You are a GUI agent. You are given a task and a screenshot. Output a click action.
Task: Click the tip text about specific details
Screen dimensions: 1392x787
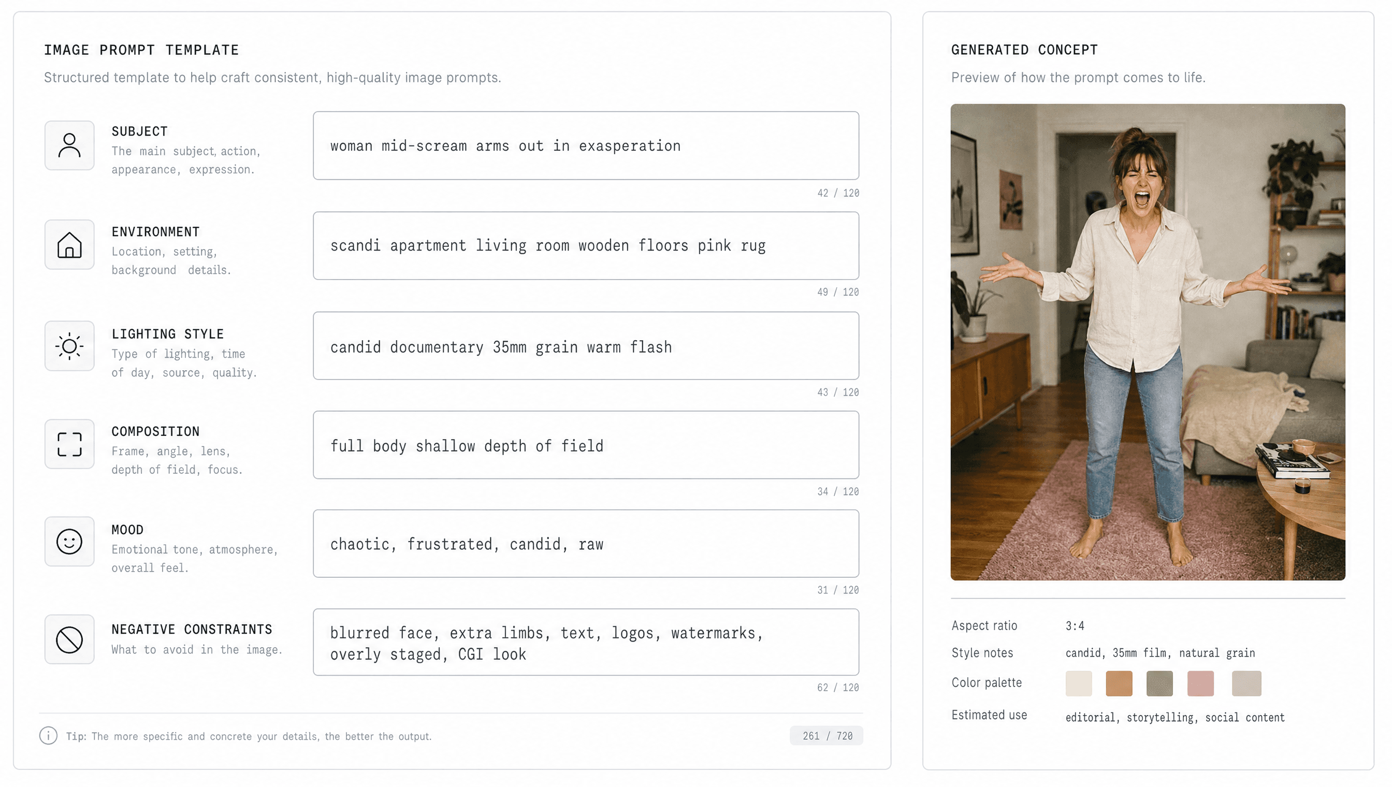(x=249, y=736)
